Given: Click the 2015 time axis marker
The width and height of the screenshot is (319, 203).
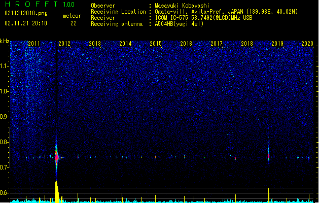Looking at the screenshot, I should 156,44.
